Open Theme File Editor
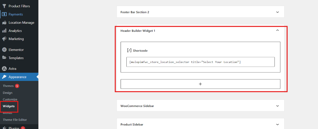 [x=15, y=120]
